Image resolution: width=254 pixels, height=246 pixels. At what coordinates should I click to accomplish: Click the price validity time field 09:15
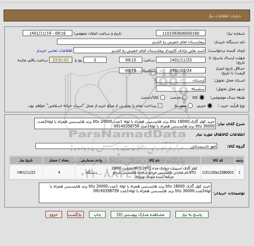(x=131, y=70)
